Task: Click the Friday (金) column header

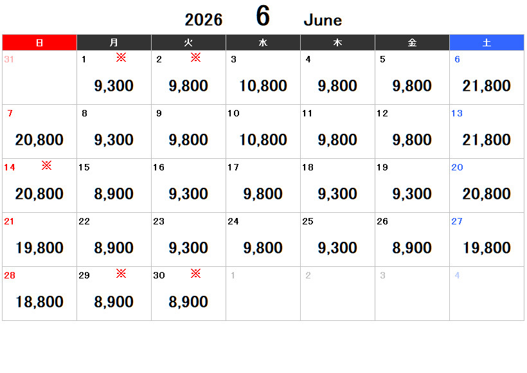Action: point(412,42)
